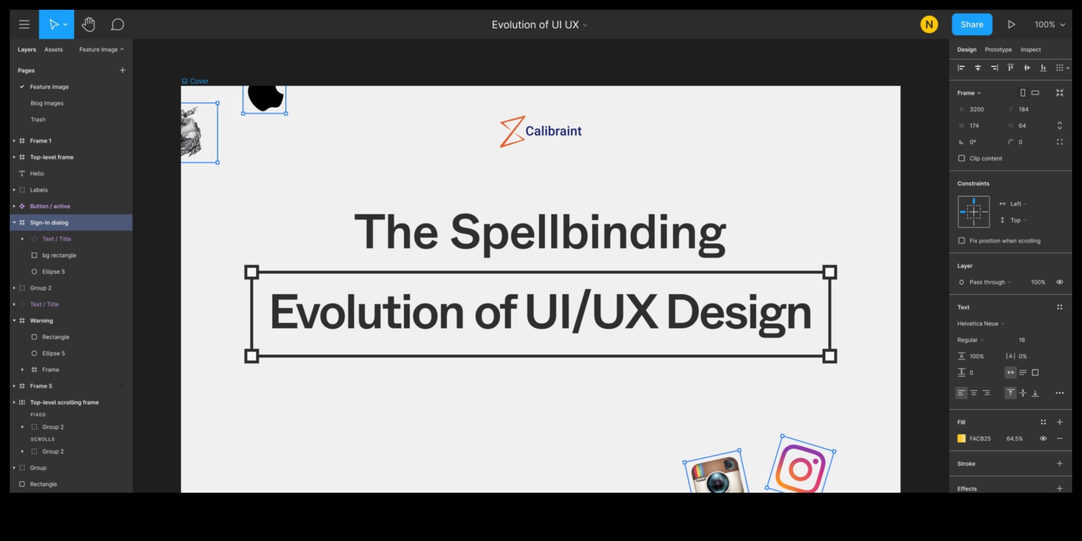Expand the Sign-in dialog layer

[x=13, y=222]
